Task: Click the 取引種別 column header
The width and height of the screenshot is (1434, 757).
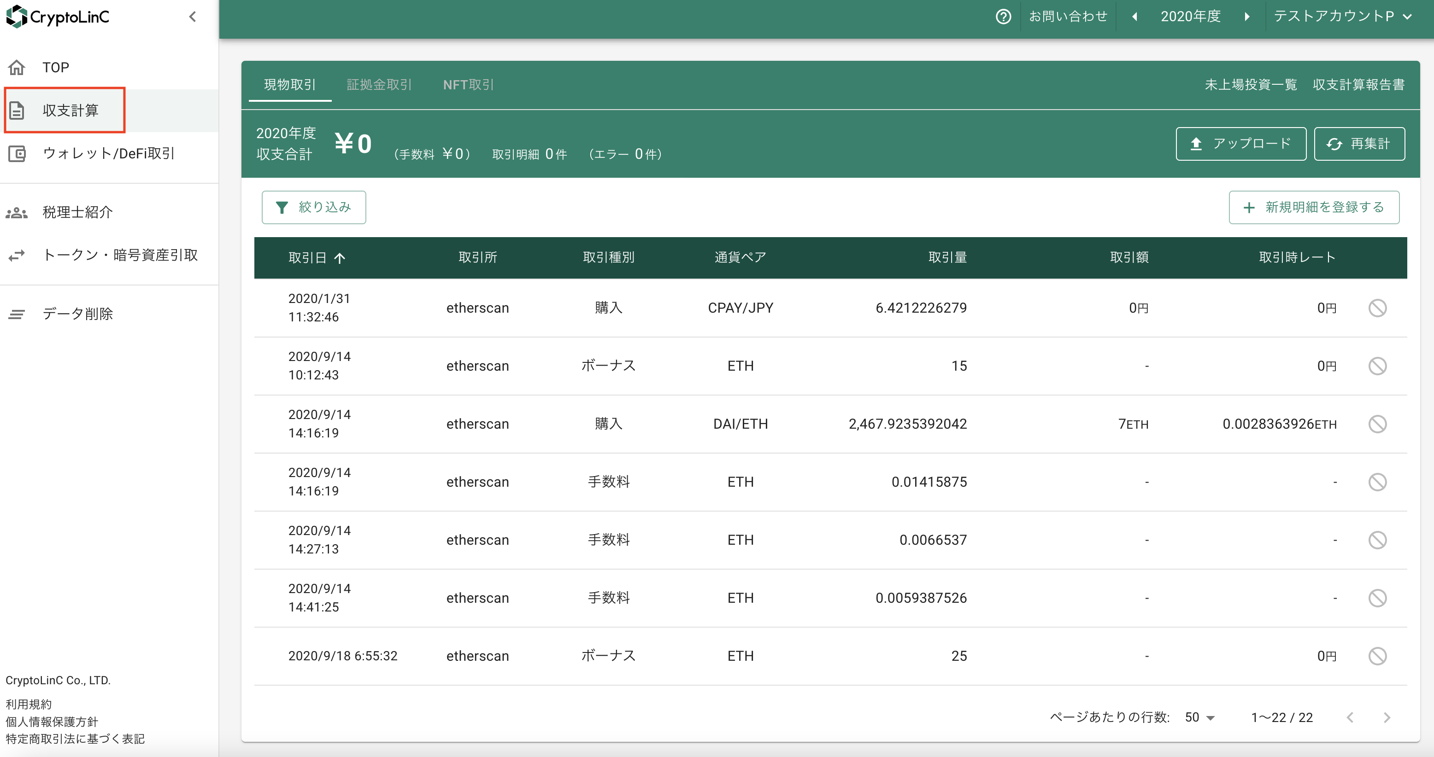Action: click(x=608, y=257)
